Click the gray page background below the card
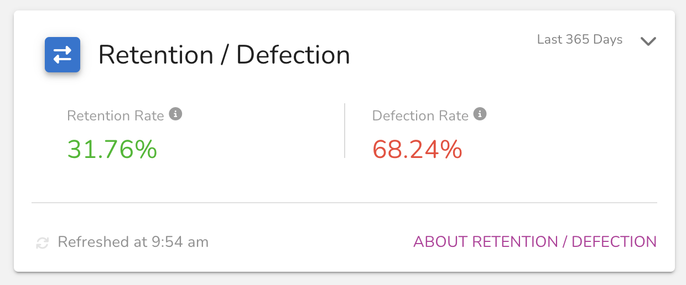686x285 pixels. pyautogui.click(x=343, y=279)
